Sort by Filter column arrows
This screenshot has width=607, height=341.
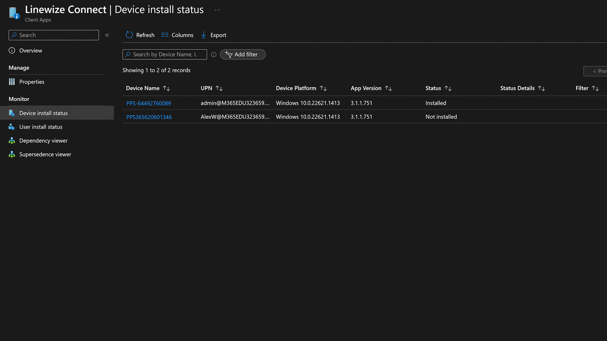[595, 88]
